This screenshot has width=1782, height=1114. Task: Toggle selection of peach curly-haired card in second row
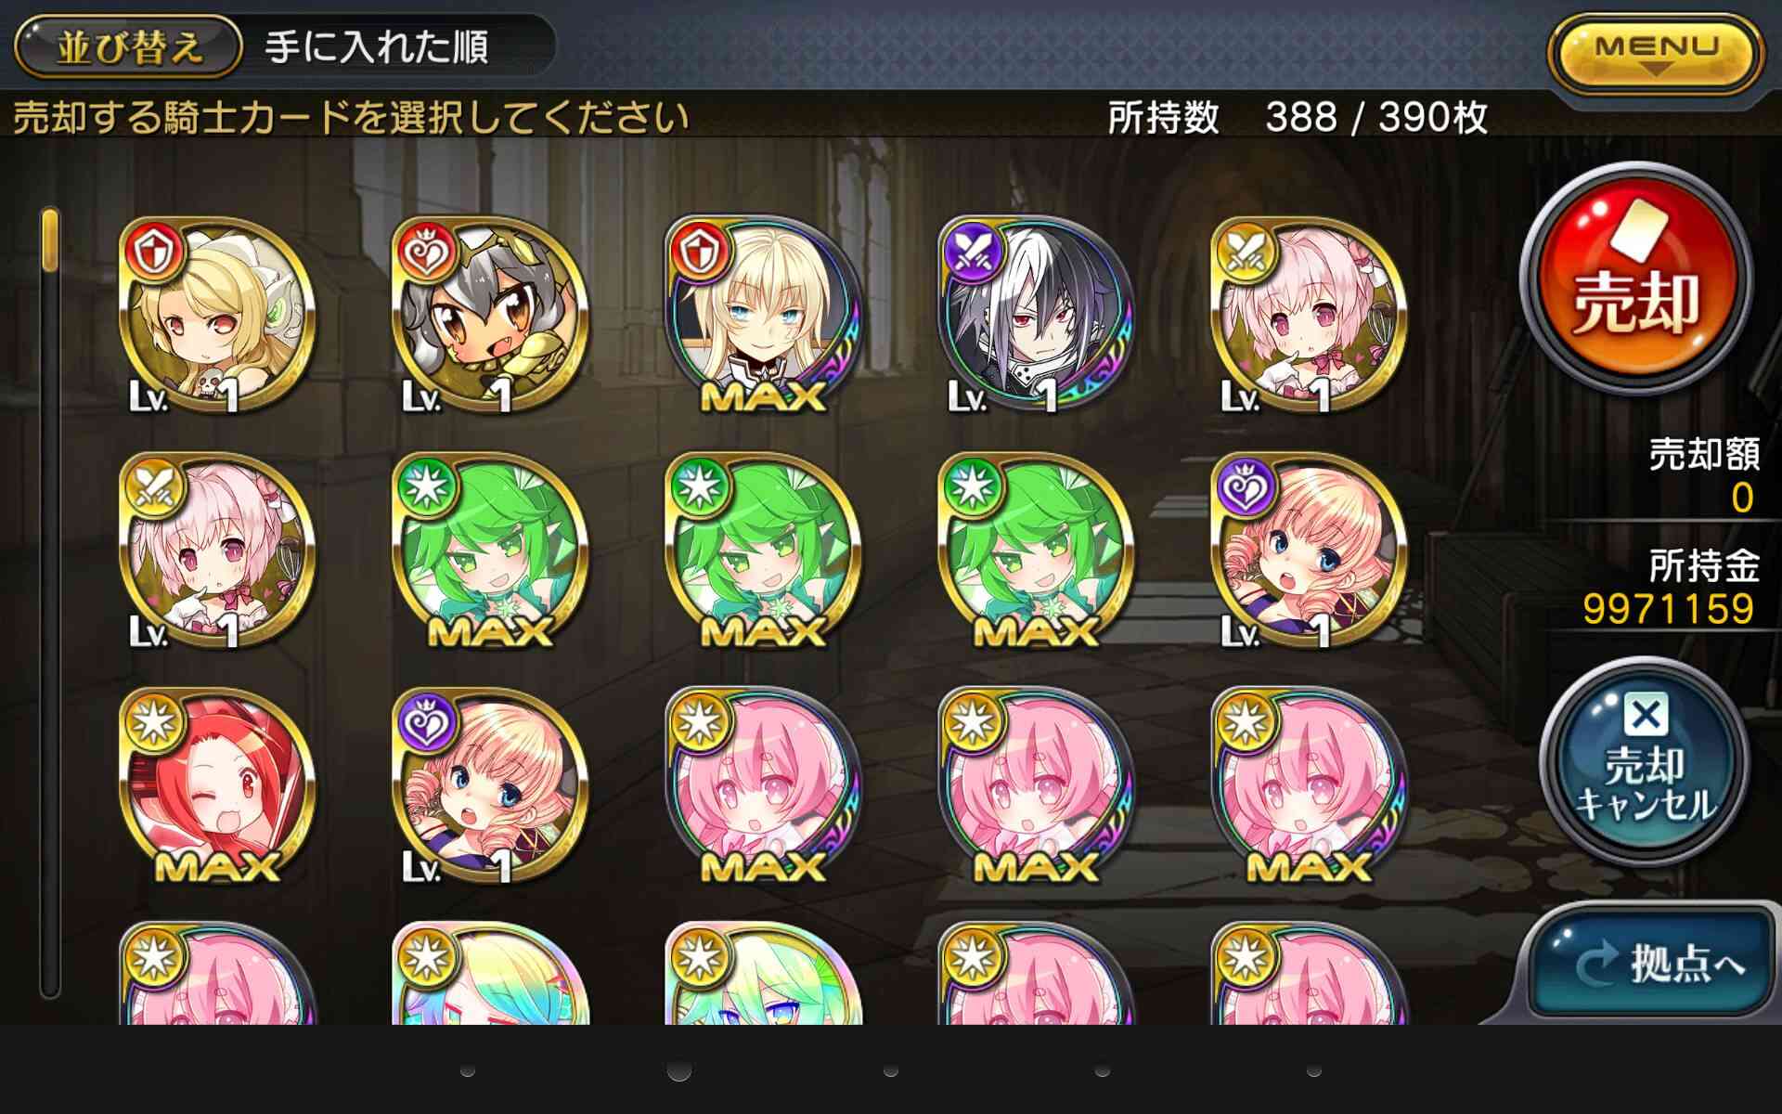point(1310,551)
